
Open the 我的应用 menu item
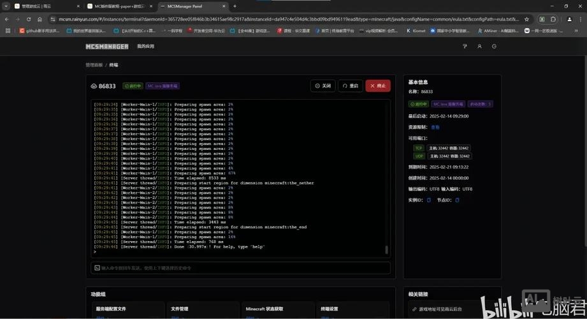pyautogui.click(x=145, y=47)
